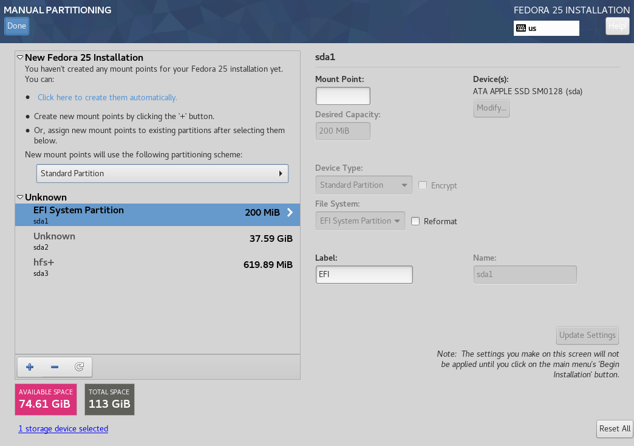Click the ATA APPLE SSD SM0128 (sda) device text
The image size is (634, 446).
point(528,92)
